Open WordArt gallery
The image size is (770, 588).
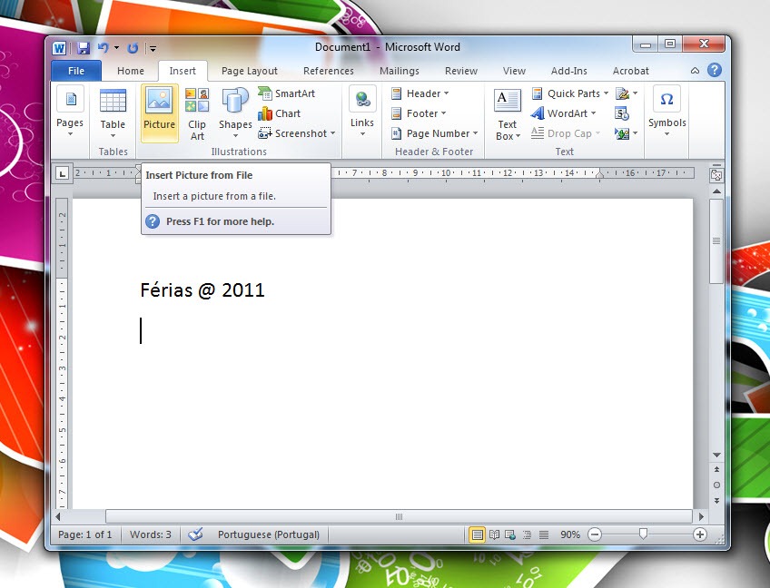(x=564, y=113)
